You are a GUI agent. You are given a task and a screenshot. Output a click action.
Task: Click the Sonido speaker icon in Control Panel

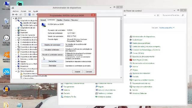tap(130, 90)
